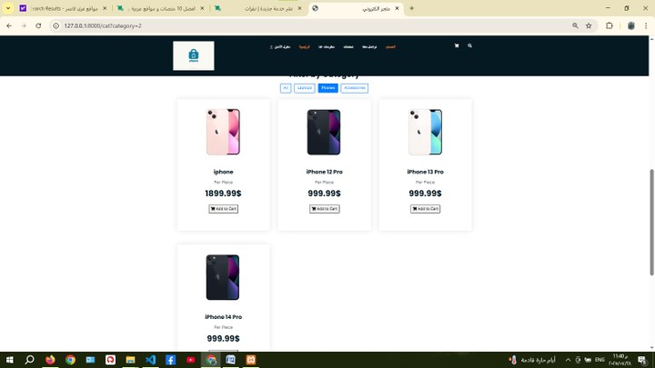This screenshot has width=655, height=368.
Task: Select the Laptops category filter
Action: tap(305, 88)
